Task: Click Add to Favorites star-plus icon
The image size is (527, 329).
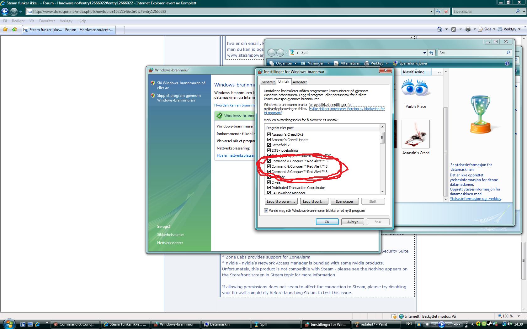Action: (x=14, y=29)
